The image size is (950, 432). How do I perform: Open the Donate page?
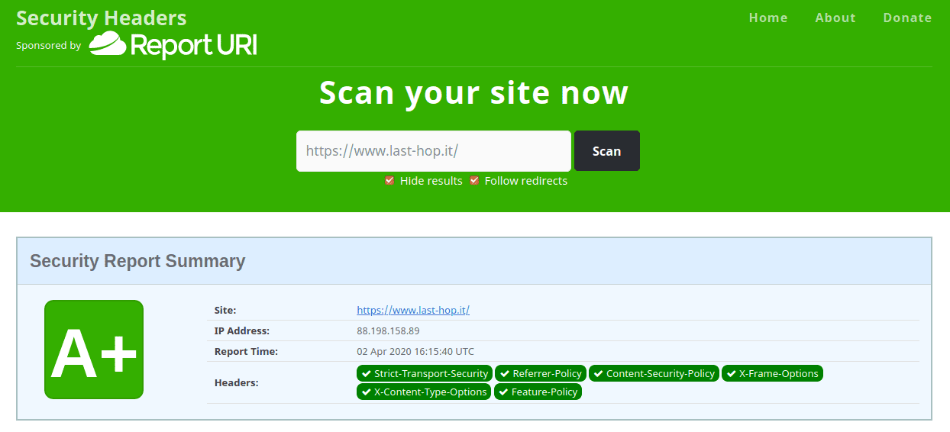907,18
